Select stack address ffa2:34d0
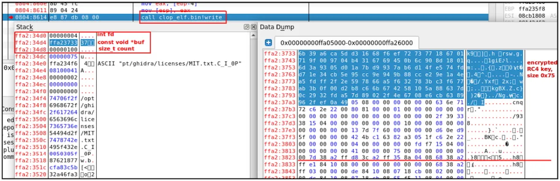Viewport: 560px width, 181px height. (31, 35)
